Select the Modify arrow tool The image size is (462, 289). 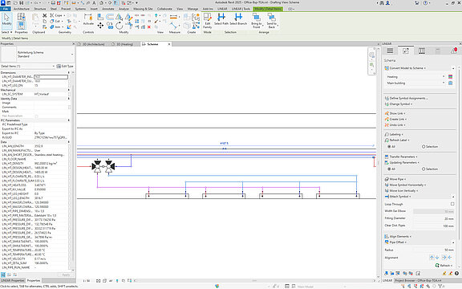point(6,20)
